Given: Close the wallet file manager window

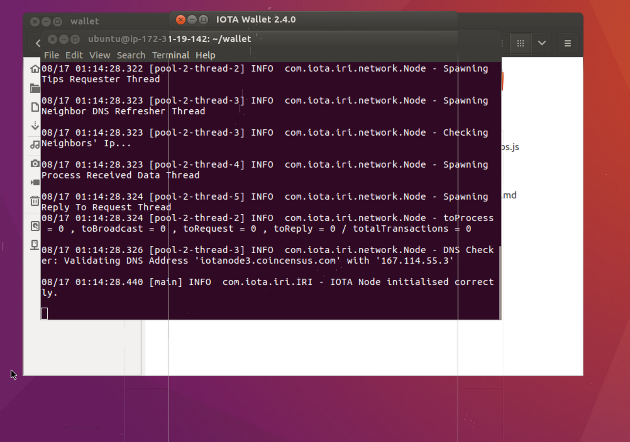Looking at the screenshot, I should pos(35,22).
